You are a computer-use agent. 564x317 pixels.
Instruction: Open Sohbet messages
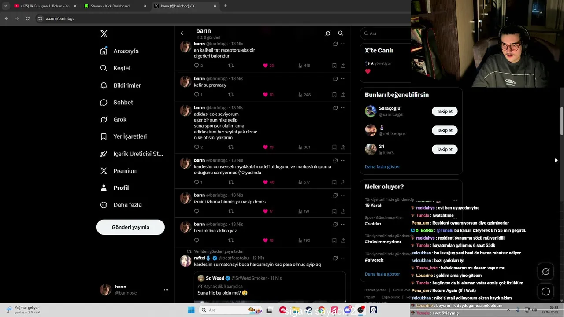(x=116, y=103)
